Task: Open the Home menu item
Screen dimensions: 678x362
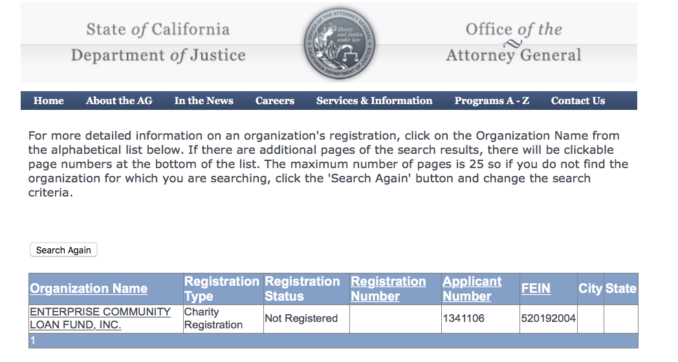Action: coord(49,101)
